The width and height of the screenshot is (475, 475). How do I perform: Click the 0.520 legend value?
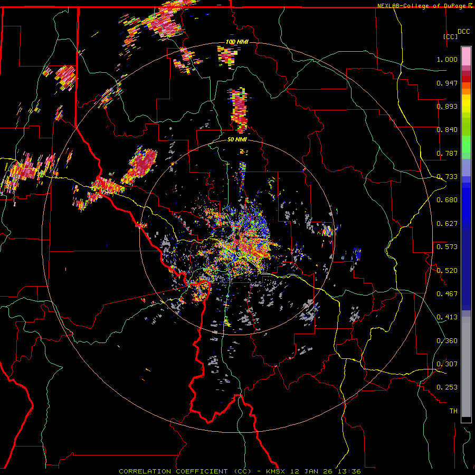[447, 271]
